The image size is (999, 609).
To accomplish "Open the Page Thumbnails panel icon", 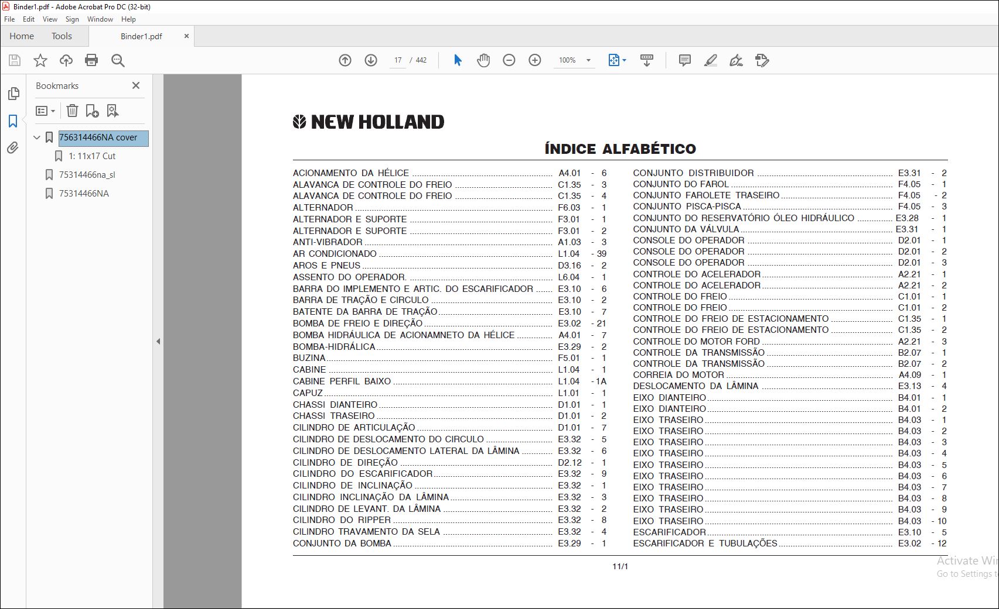I will coord(13,94).
